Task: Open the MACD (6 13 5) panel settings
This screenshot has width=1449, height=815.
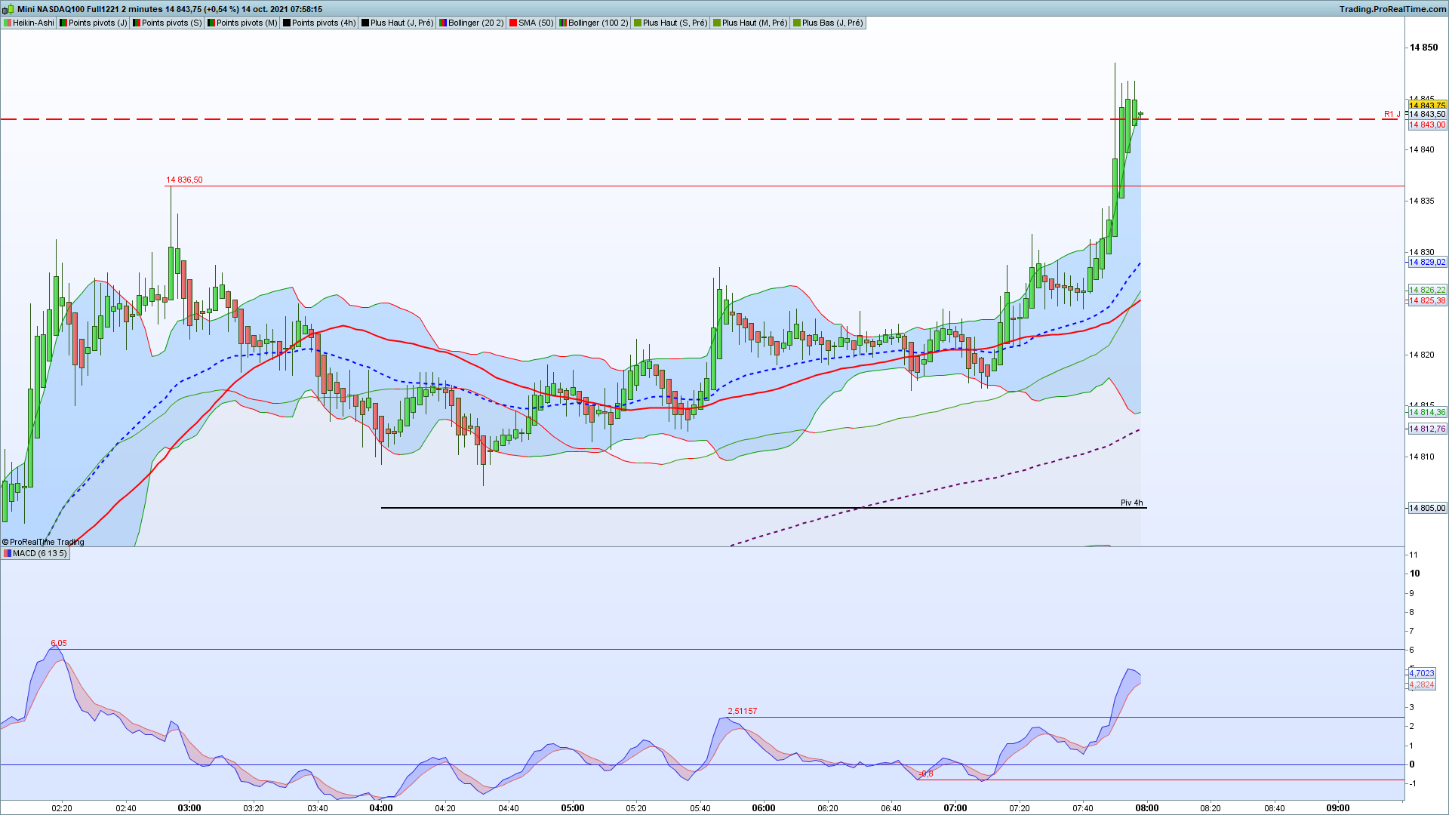Action: tap(35, 553)
